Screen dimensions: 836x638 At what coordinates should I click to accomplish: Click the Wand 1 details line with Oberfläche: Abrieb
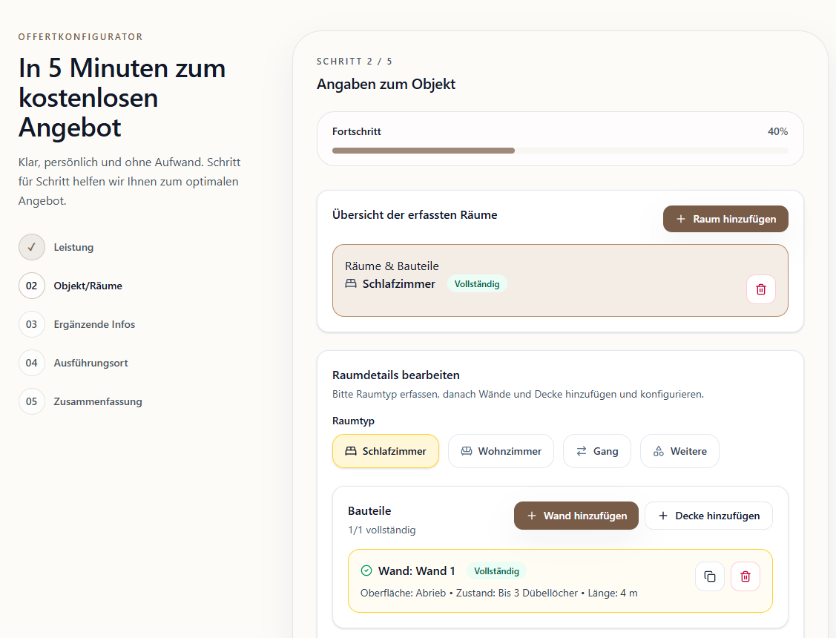click(x=499, y=593)
